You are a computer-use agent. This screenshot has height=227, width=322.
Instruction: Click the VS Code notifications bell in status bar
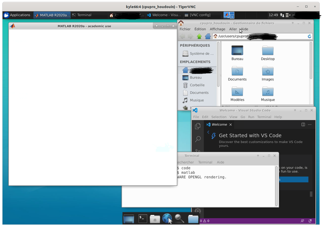[310, 221]
